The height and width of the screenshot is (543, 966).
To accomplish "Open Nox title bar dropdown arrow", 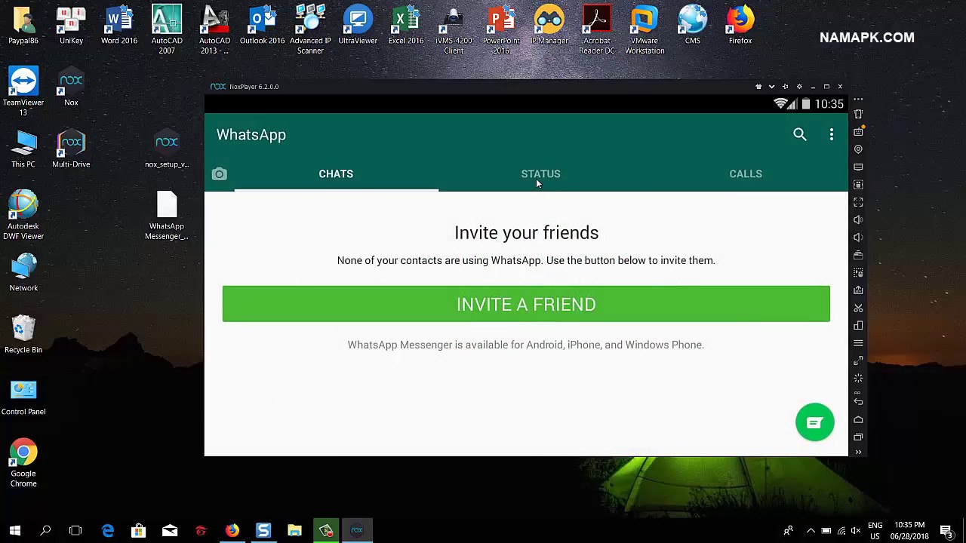I will point(771,87).
